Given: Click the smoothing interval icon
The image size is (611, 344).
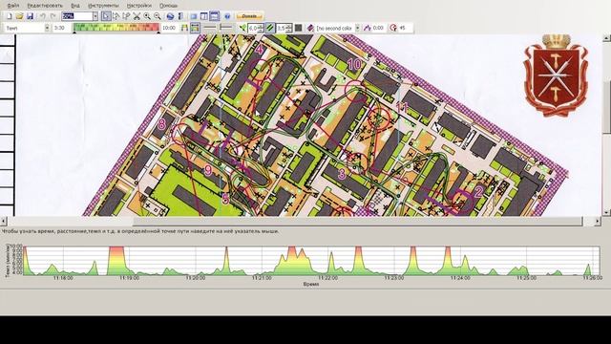Looking at the screenshot, I should coord(367,28).
